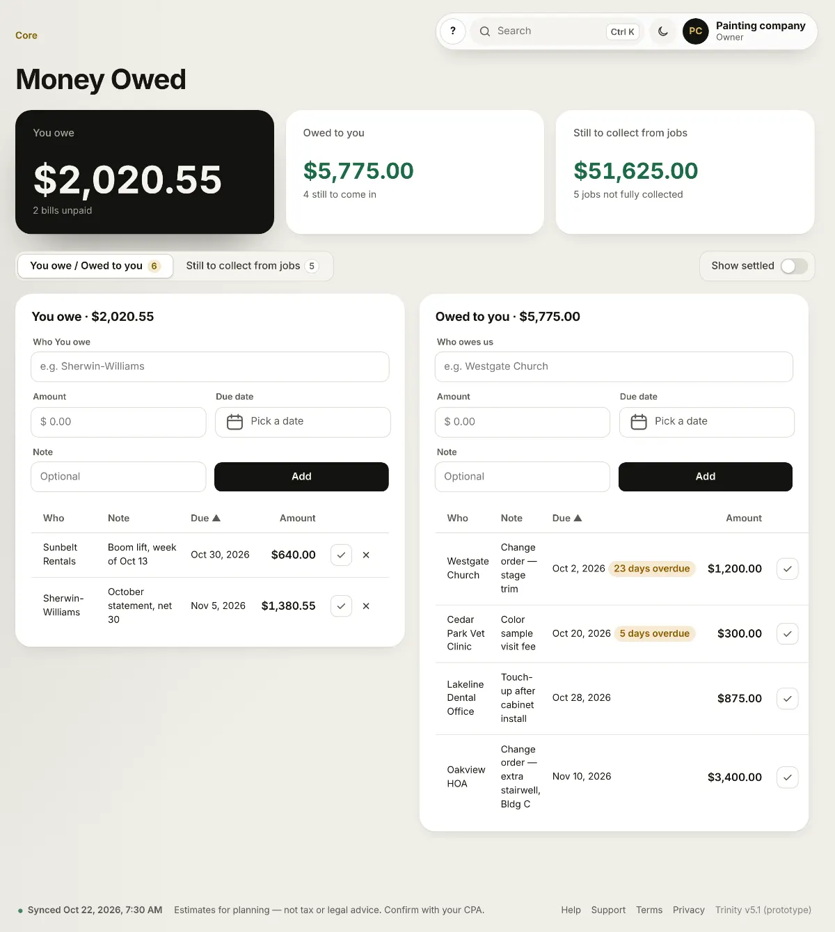The width and height of the screenshot is (835, 932).
Task: Mark Westgate Church payment as received
Action: coord(787,569)
